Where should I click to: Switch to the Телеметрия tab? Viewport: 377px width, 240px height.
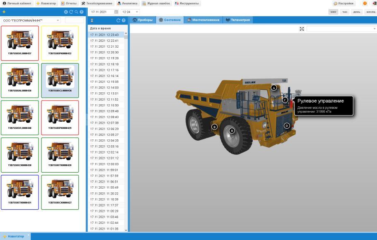[x=238, y=20]
